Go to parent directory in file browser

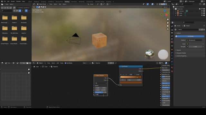tap(8, 8)
